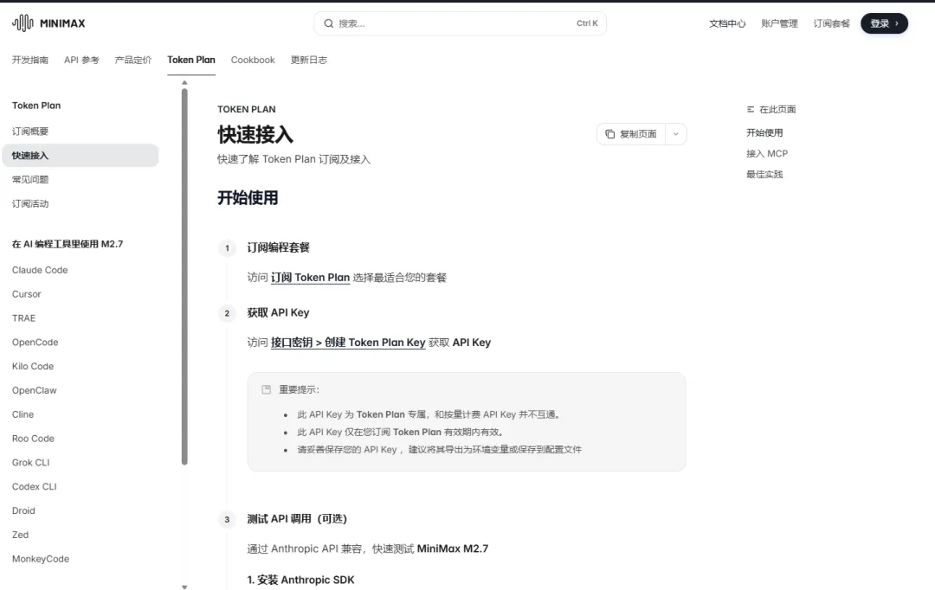Screen dimensions: 935x590
Task: Click the 1. 安装 Anthropic SDK heading
Action: 300,580
